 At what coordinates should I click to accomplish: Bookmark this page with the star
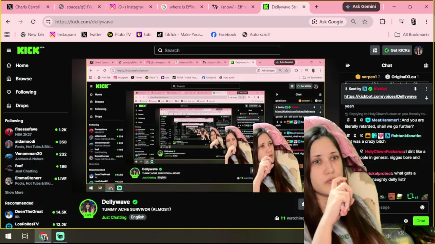coord(365,22)
